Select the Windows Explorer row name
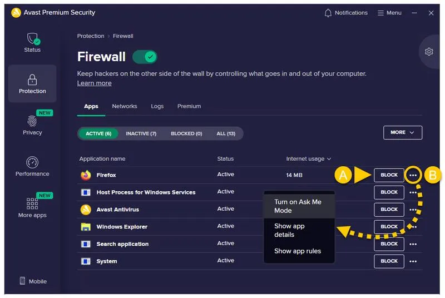The height and width of the screenshot is (298, 445). (x=122, y=227)
